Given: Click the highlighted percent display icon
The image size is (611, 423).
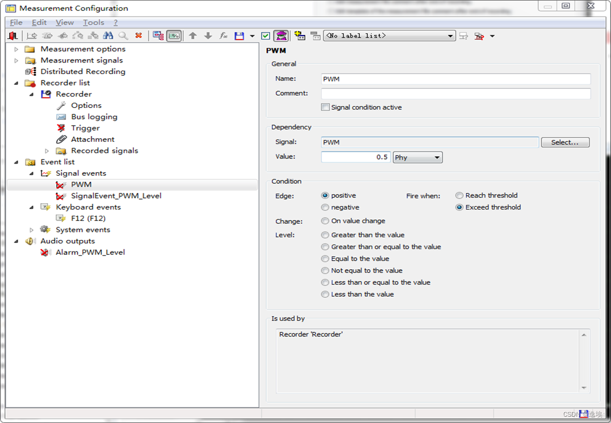Looking at the screenshot, I should (x=174, y=36).
